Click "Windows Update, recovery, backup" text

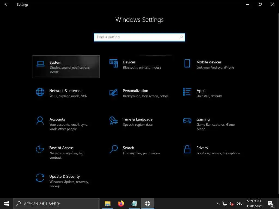click(69, 184)
